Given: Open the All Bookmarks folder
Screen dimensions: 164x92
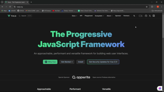Looking at the screenshot, I should tap(157, 11).
